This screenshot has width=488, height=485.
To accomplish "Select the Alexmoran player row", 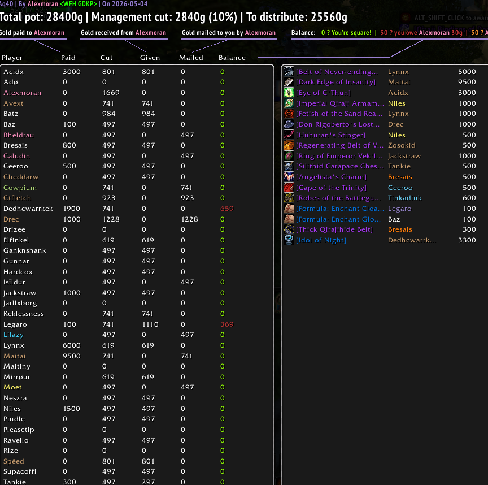I will (x=137, y=93).
